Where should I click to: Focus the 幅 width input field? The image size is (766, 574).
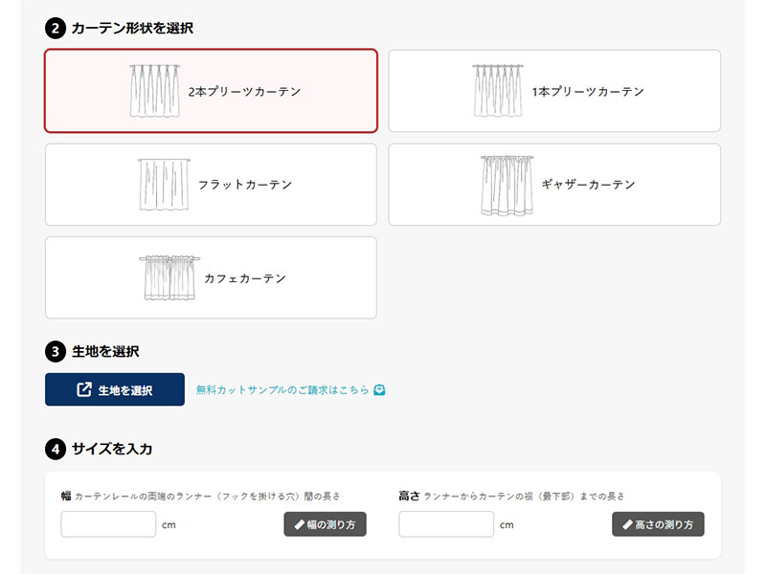[x=108, y=524]
